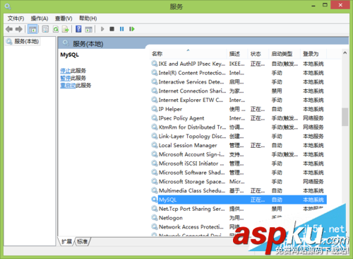Image resolution: width=353 pixels, height=259 pixels.
Task: Click the gear icon beside Netlogon
Action: pyautogui.click(x=155, y=218)
